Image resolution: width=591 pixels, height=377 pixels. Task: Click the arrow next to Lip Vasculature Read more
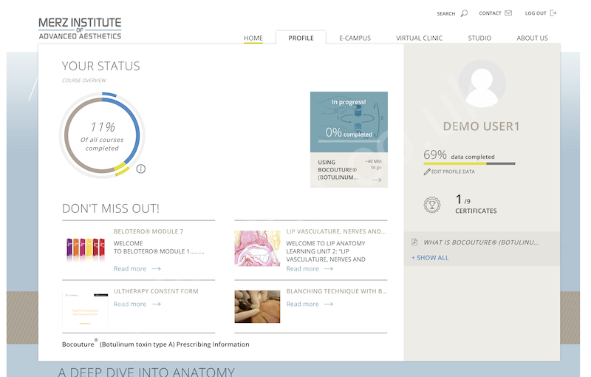pyautogui.click(x=329, y=269)
